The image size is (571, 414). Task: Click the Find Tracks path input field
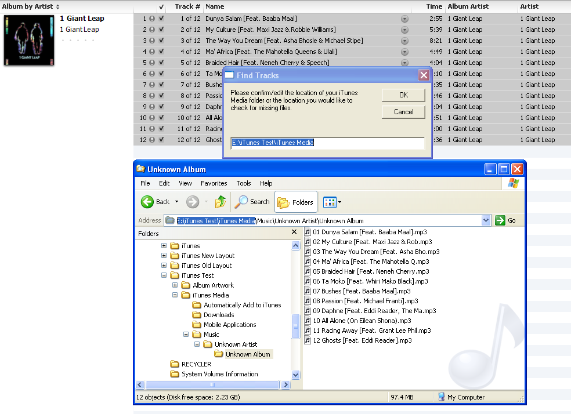[x=327, y=143]
